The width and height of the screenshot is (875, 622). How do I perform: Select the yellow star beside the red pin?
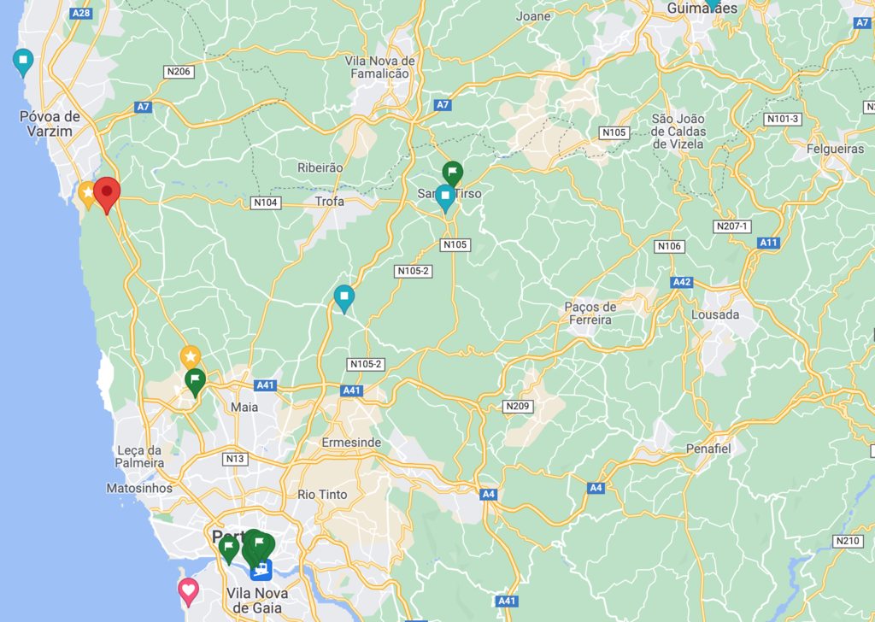87,196
